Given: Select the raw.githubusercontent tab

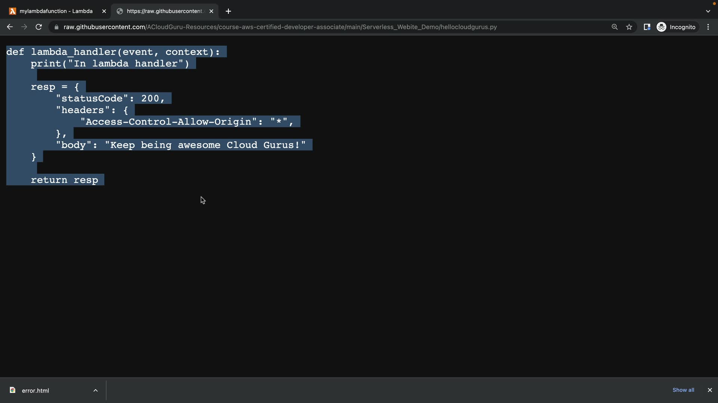Looking at the screenshot, I should 165,11.
